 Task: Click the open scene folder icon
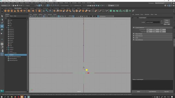tap(15, 5)
